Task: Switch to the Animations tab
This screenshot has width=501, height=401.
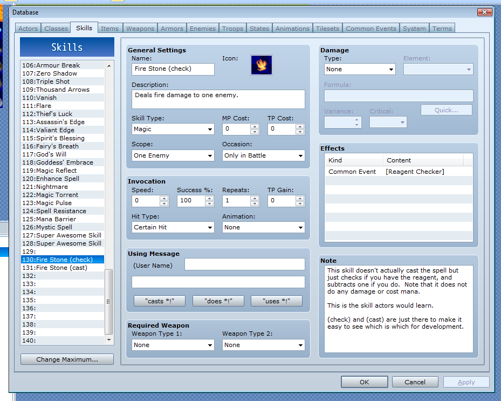Action: tap(292, 29)
